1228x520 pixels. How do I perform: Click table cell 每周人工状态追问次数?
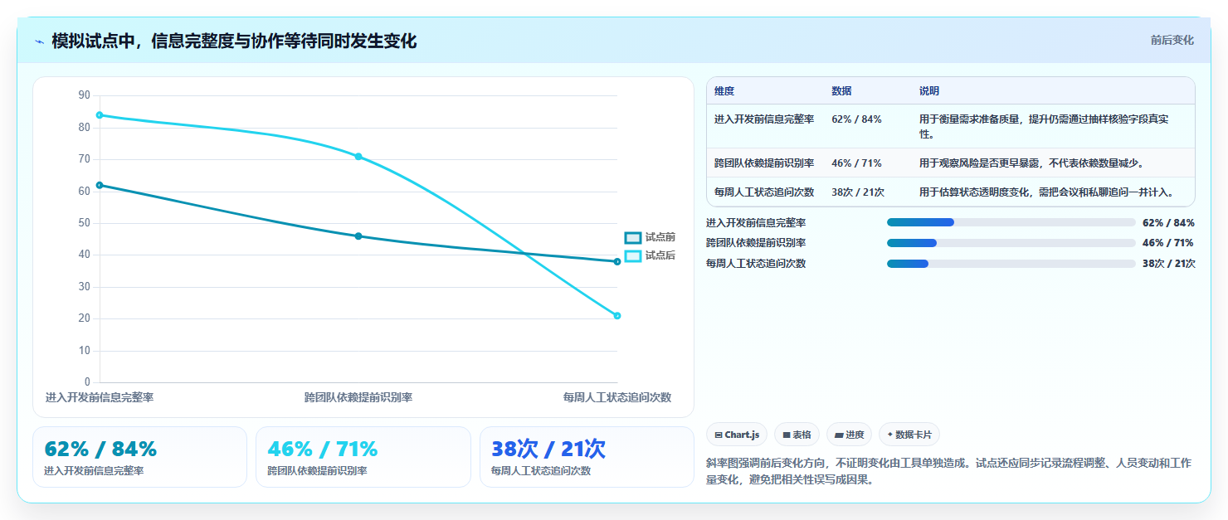click(x=764, y=192)
